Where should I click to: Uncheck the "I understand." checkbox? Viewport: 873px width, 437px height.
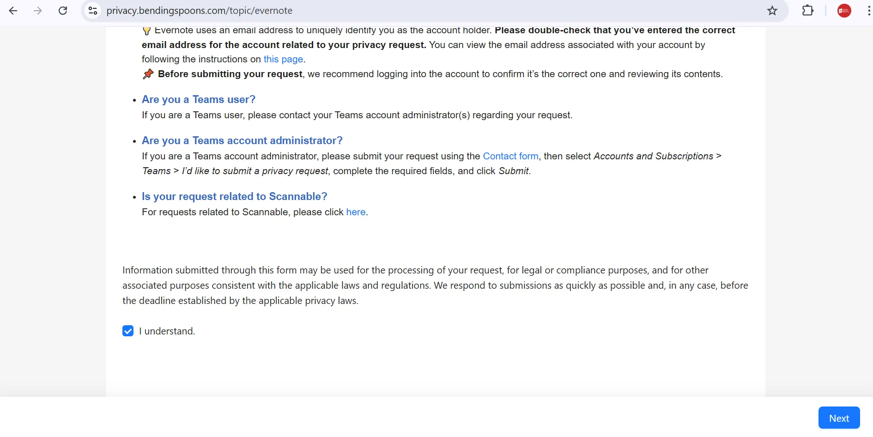tap(128, 331)
